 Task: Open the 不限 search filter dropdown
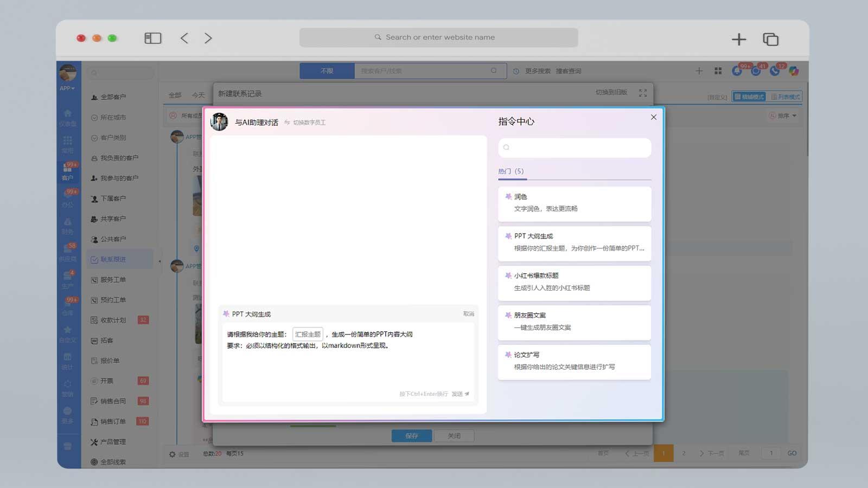327,70
